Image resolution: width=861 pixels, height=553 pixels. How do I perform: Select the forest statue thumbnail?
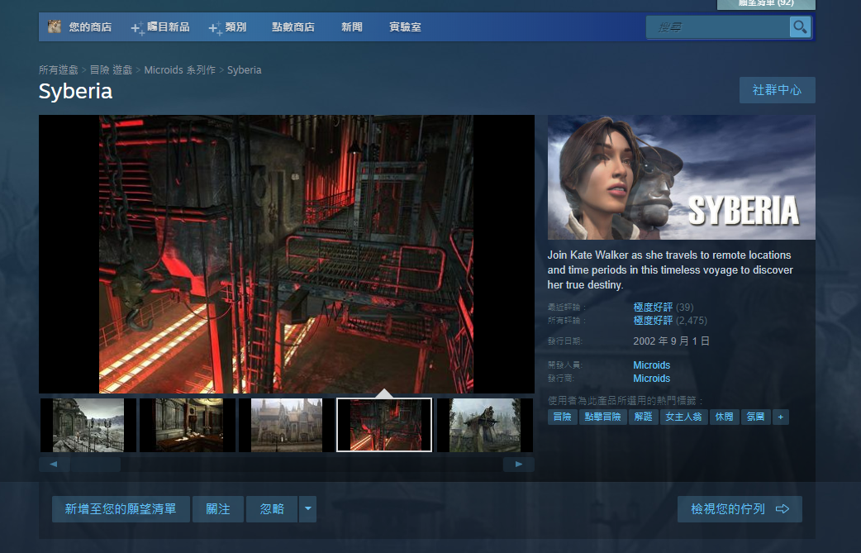pyautogui.click(x=485, y=425)
